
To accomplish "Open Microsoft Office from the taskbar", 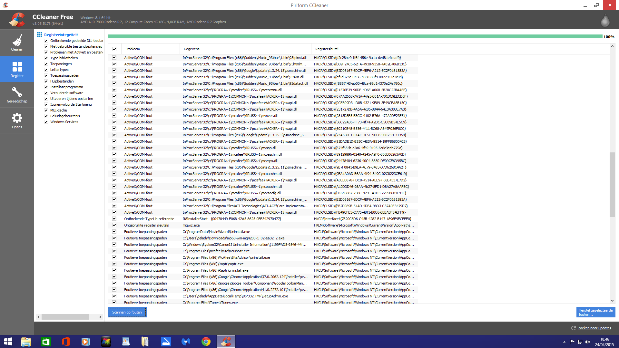I will click(x=66, y=342).
